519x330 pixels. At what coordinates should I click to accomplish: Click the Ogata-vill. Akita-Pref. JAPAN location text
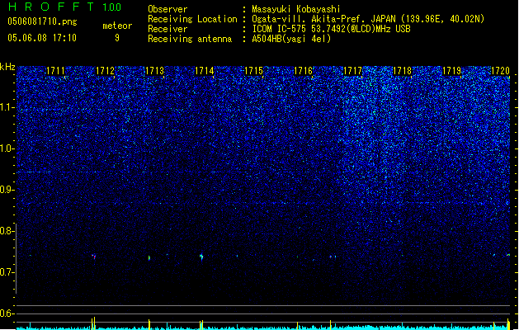click(x=368, y=19)
